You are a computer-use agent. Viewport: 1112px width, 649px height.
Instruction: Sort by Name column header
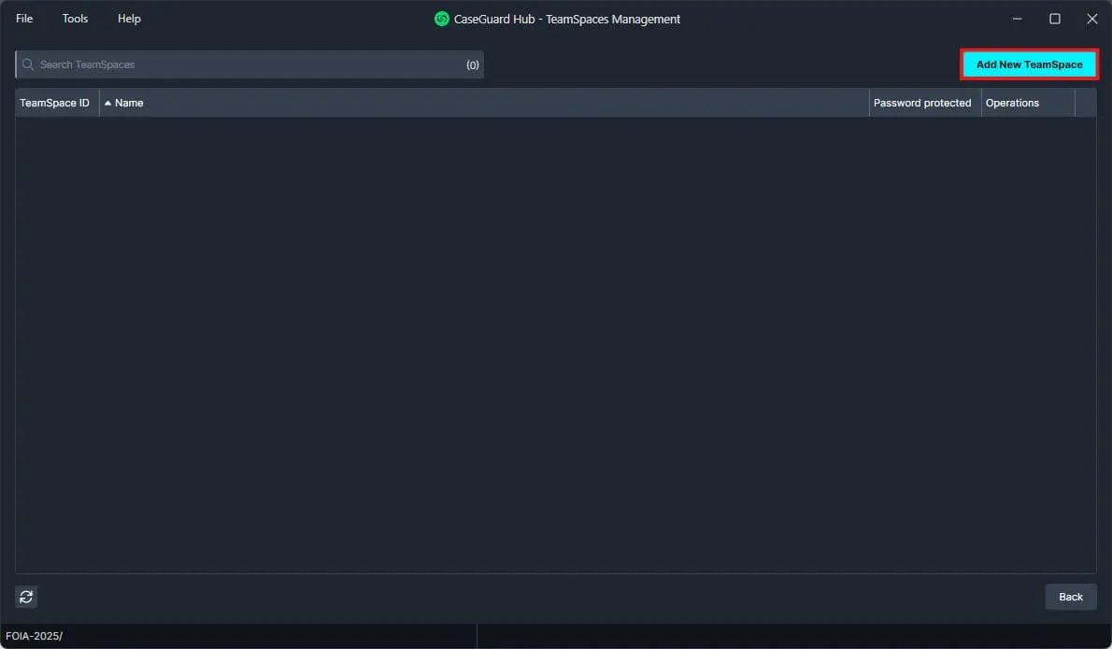click(x=484, y=103)
